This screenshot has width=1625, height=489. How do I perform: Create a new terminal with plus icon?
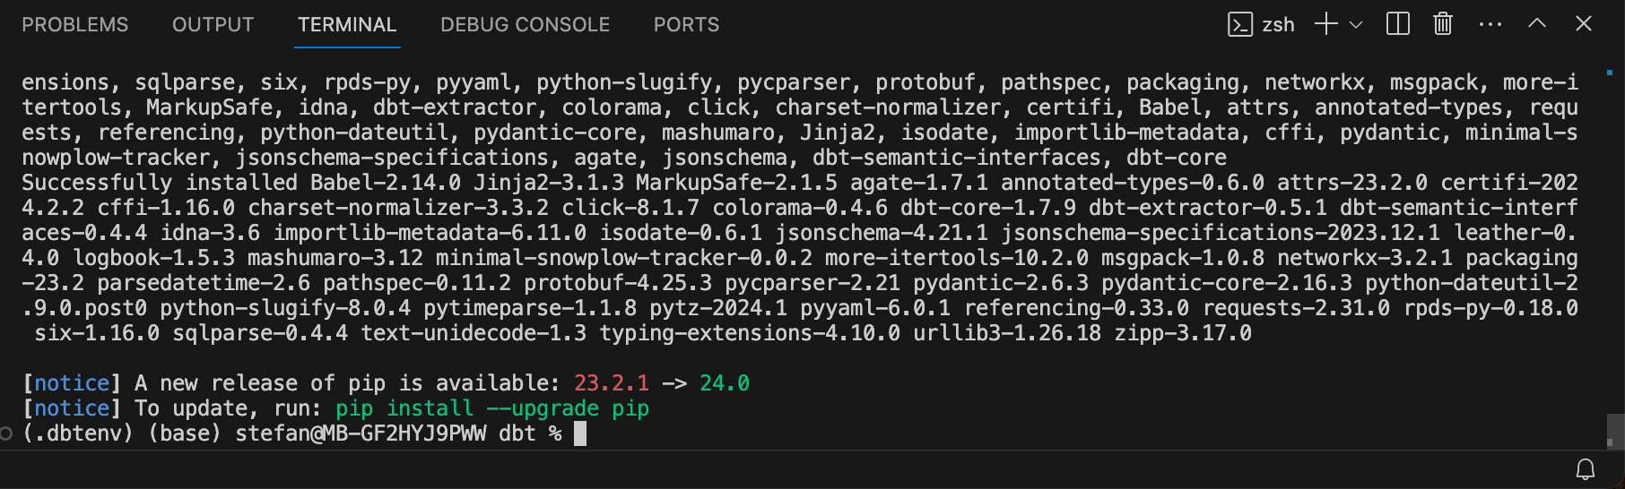(1325, 24)
